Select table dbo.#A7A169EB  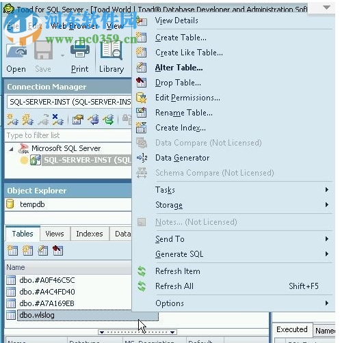[x=47, y=303]
